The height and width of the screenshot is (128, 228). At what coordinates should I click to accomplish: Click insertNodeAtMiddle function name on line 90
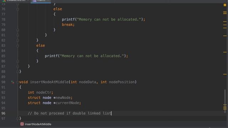tap(49, 82)
